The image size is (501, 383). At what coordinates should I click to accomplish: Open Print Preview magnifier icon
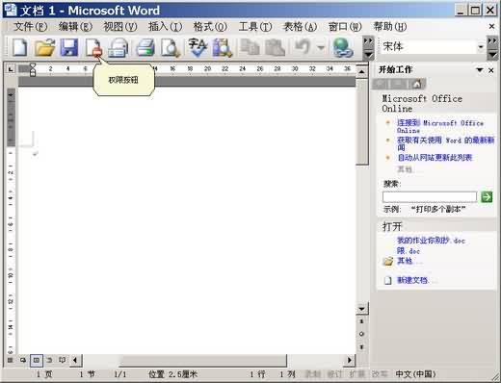(x=171, y=48)
